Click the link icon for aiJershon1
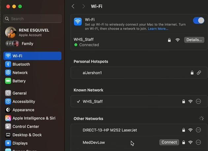 pyautogui.click(x=199, y=73)
